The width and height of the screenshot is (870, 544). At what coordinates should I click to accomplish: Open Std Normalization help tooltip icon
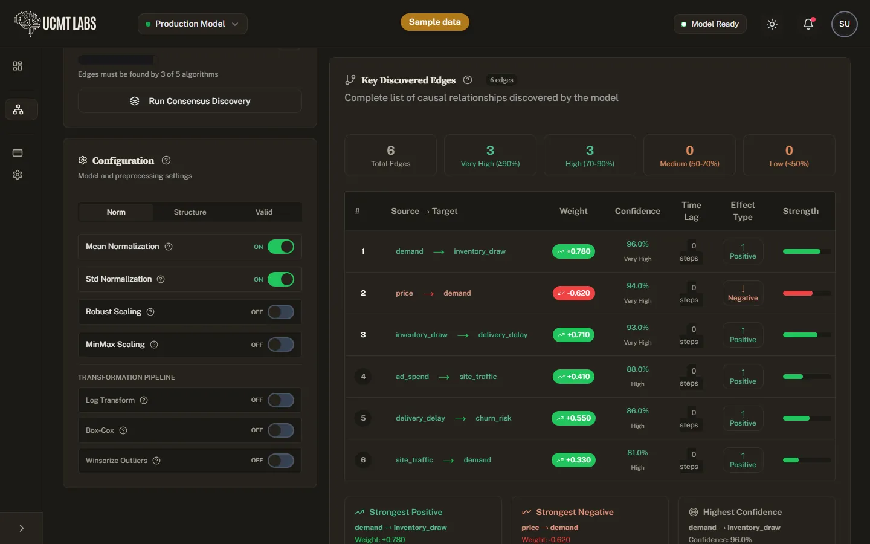point(161,279)
